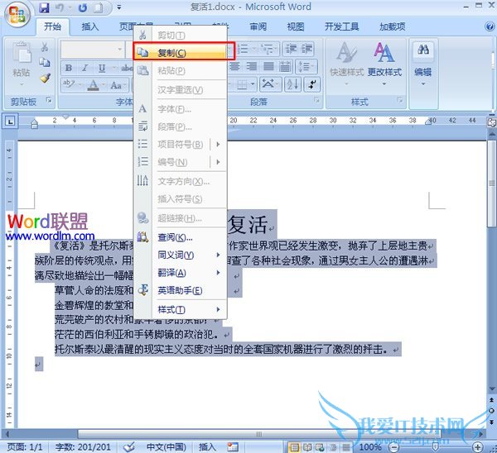Open the font name combo box
Screen dimensions: 497x453
pos(92,49)
